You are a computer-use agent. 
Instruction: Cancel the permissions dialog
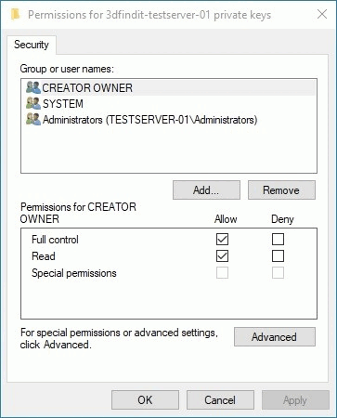pos(220,400)
